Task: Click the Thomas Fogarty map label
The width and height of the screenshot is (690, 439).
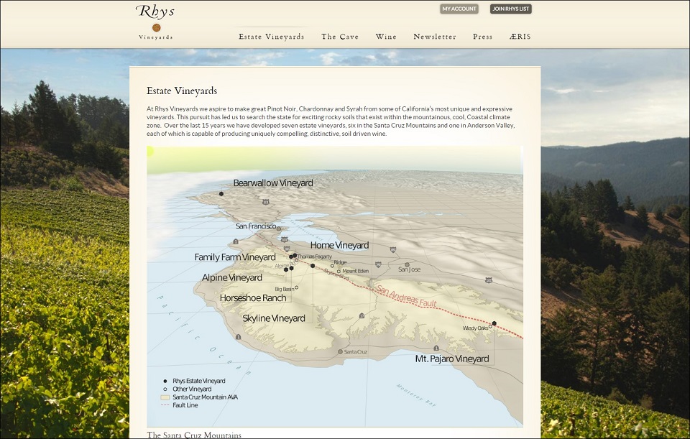Action: pos(315,257)
